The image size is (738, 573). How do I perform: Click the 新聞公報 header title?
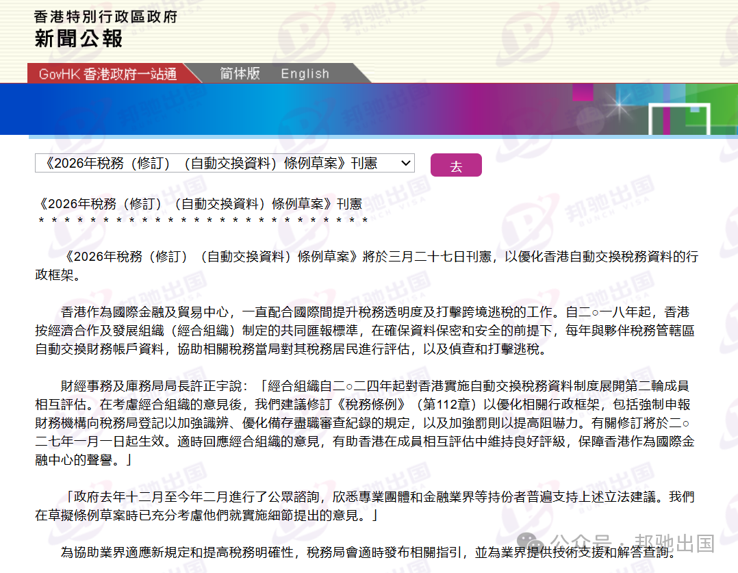click(x=79, y=38)
